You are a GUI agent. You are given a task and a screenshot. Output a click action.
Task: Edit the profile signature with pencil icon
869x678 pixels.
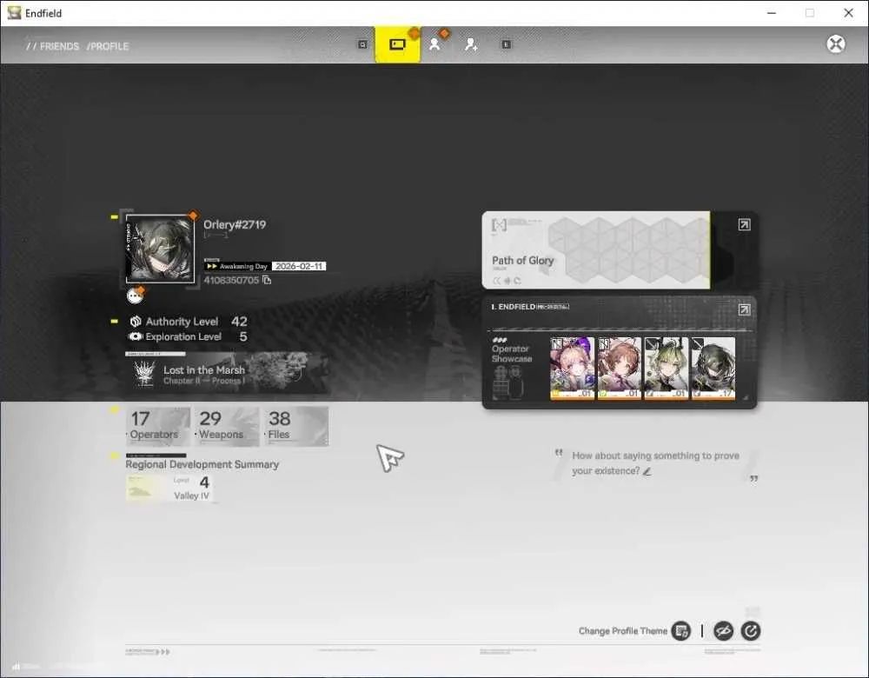click(x=647, y=471)
